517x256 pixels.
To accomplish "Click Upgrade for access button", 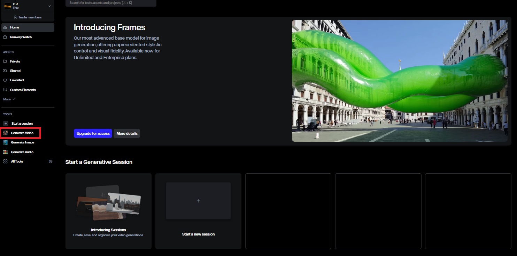I will [93, 133].
